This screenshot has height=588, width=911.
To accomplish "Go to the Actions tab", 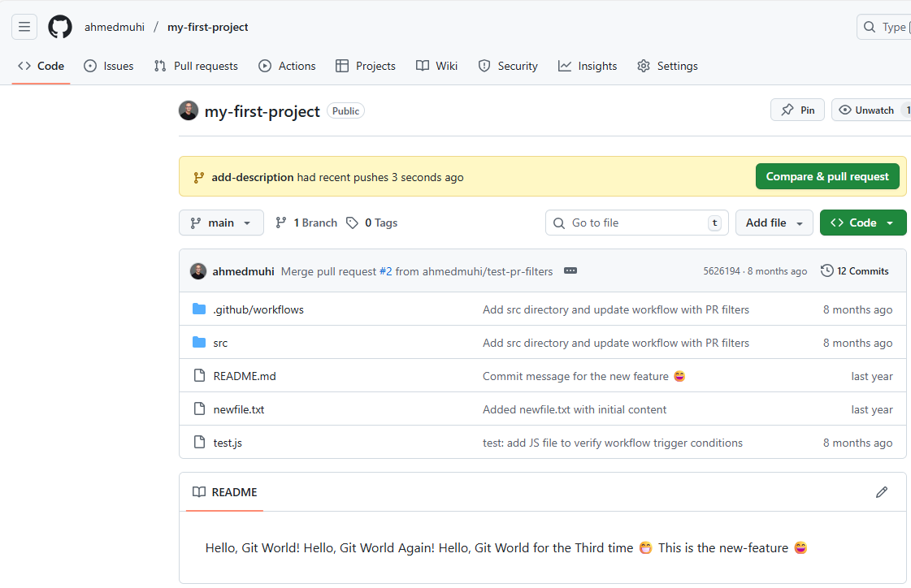I will [x=287, y=66].
